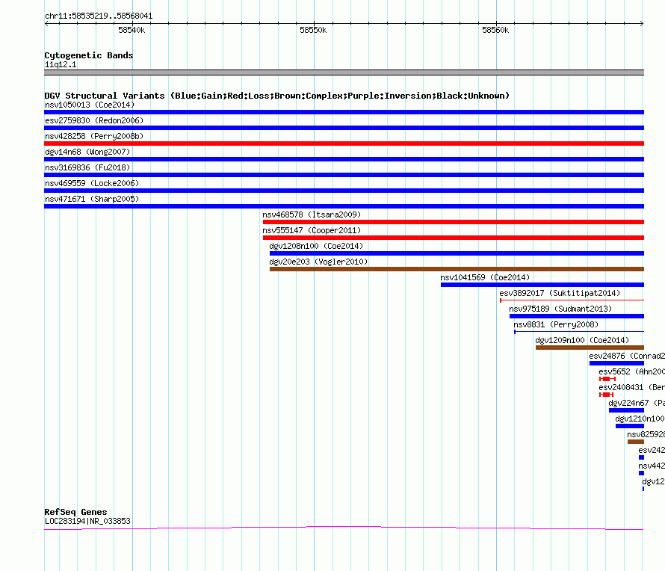The height and width of the screenshot is (571, 665).
Task: Select the dgv224n67 variant label
Action: coord(637,403)
